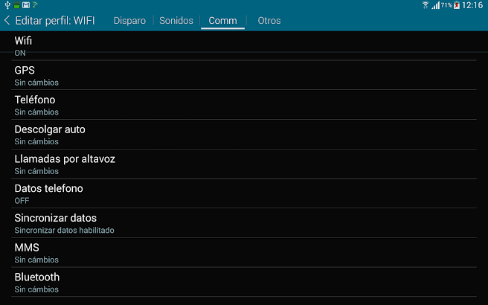Open Llamadas por altavoz setting
The height and width of the screenshot is (305, 488).
[244, 164]
